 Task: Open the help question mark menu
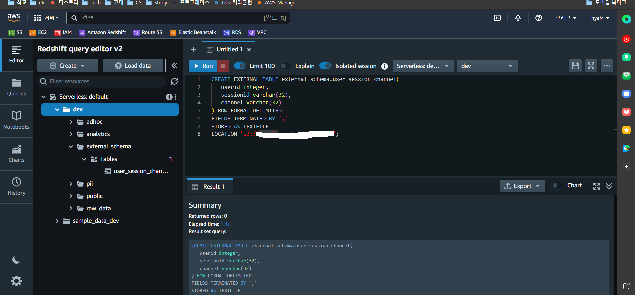539,18
